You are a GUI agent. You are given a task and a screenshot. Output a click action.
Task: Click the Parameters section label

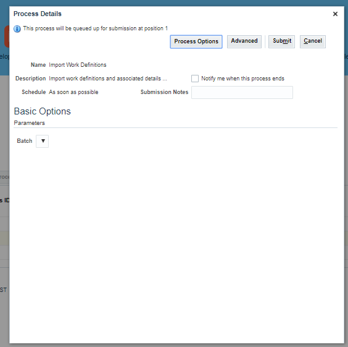29,123
